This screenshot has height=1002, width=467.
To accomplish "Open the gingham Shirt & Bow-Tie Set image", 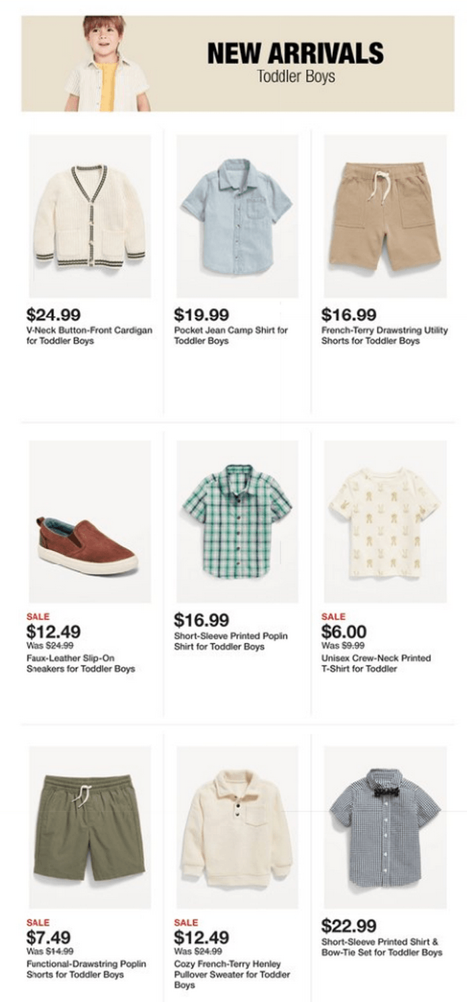I will 385,827.
